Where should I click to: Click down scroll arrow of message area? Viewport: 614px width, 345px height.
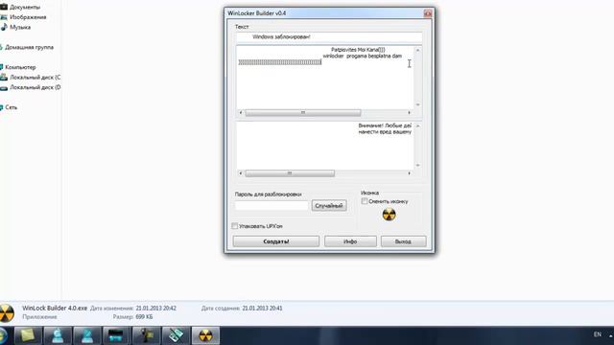click(418, 104)
